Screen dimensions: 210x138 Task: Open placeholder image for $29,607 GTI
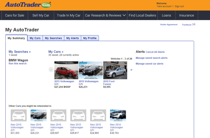58,115
